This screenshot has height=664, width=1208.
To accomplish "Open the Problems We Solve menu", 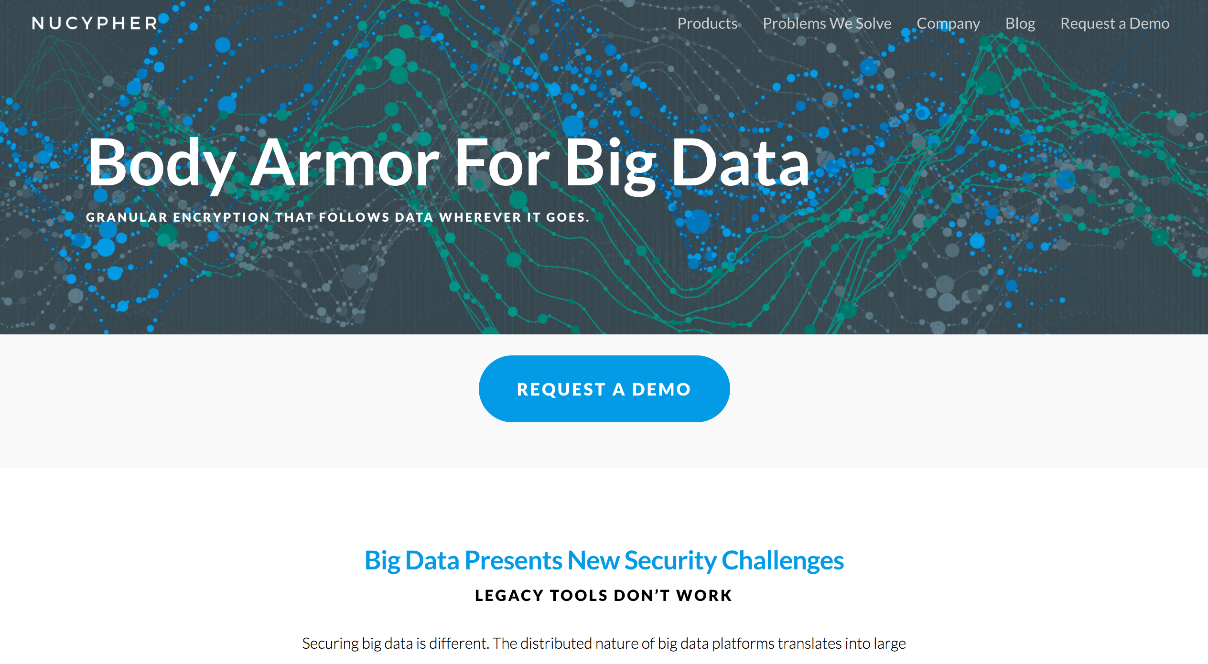I will click(x=826, y=23).
